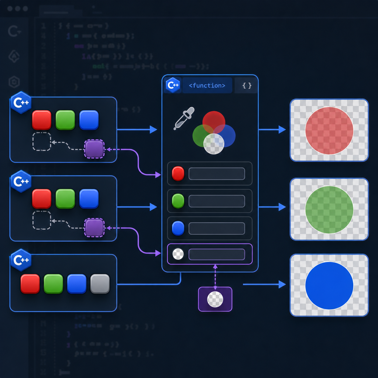Select the green square in the four-swatch panel

(x=54, y=284)
